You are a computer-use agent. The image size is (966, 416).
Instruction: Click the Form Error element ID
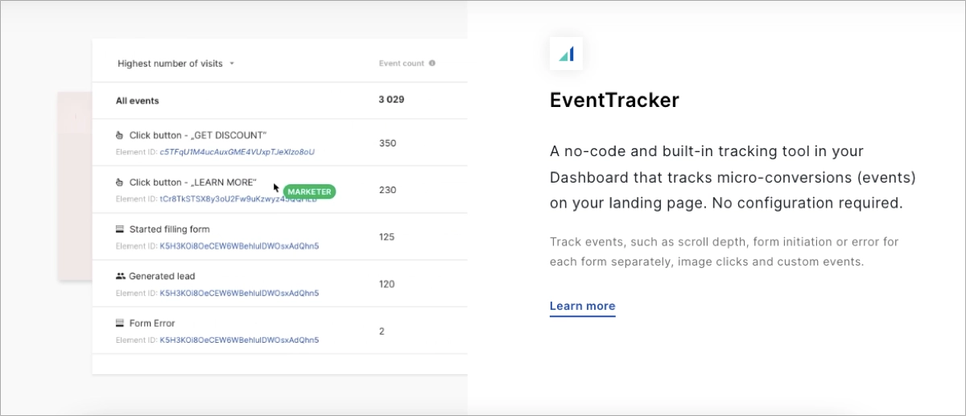click(239, 340)
